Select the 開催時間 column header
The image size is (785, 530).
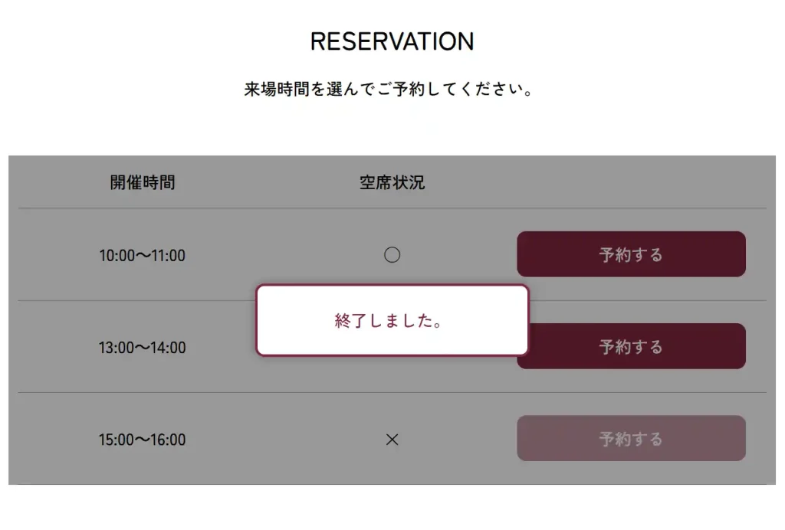(x=143, y=182)
